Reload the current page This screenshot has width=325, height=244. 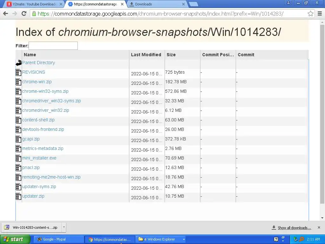tap(24, 14)
